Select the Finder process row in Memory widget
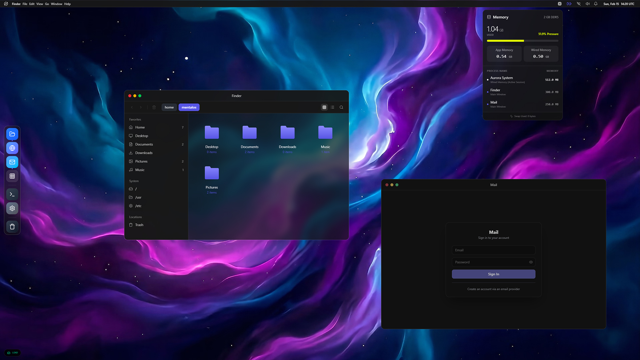Image resolution: width=640 pixels, height=360 pixels. (523, 92)
